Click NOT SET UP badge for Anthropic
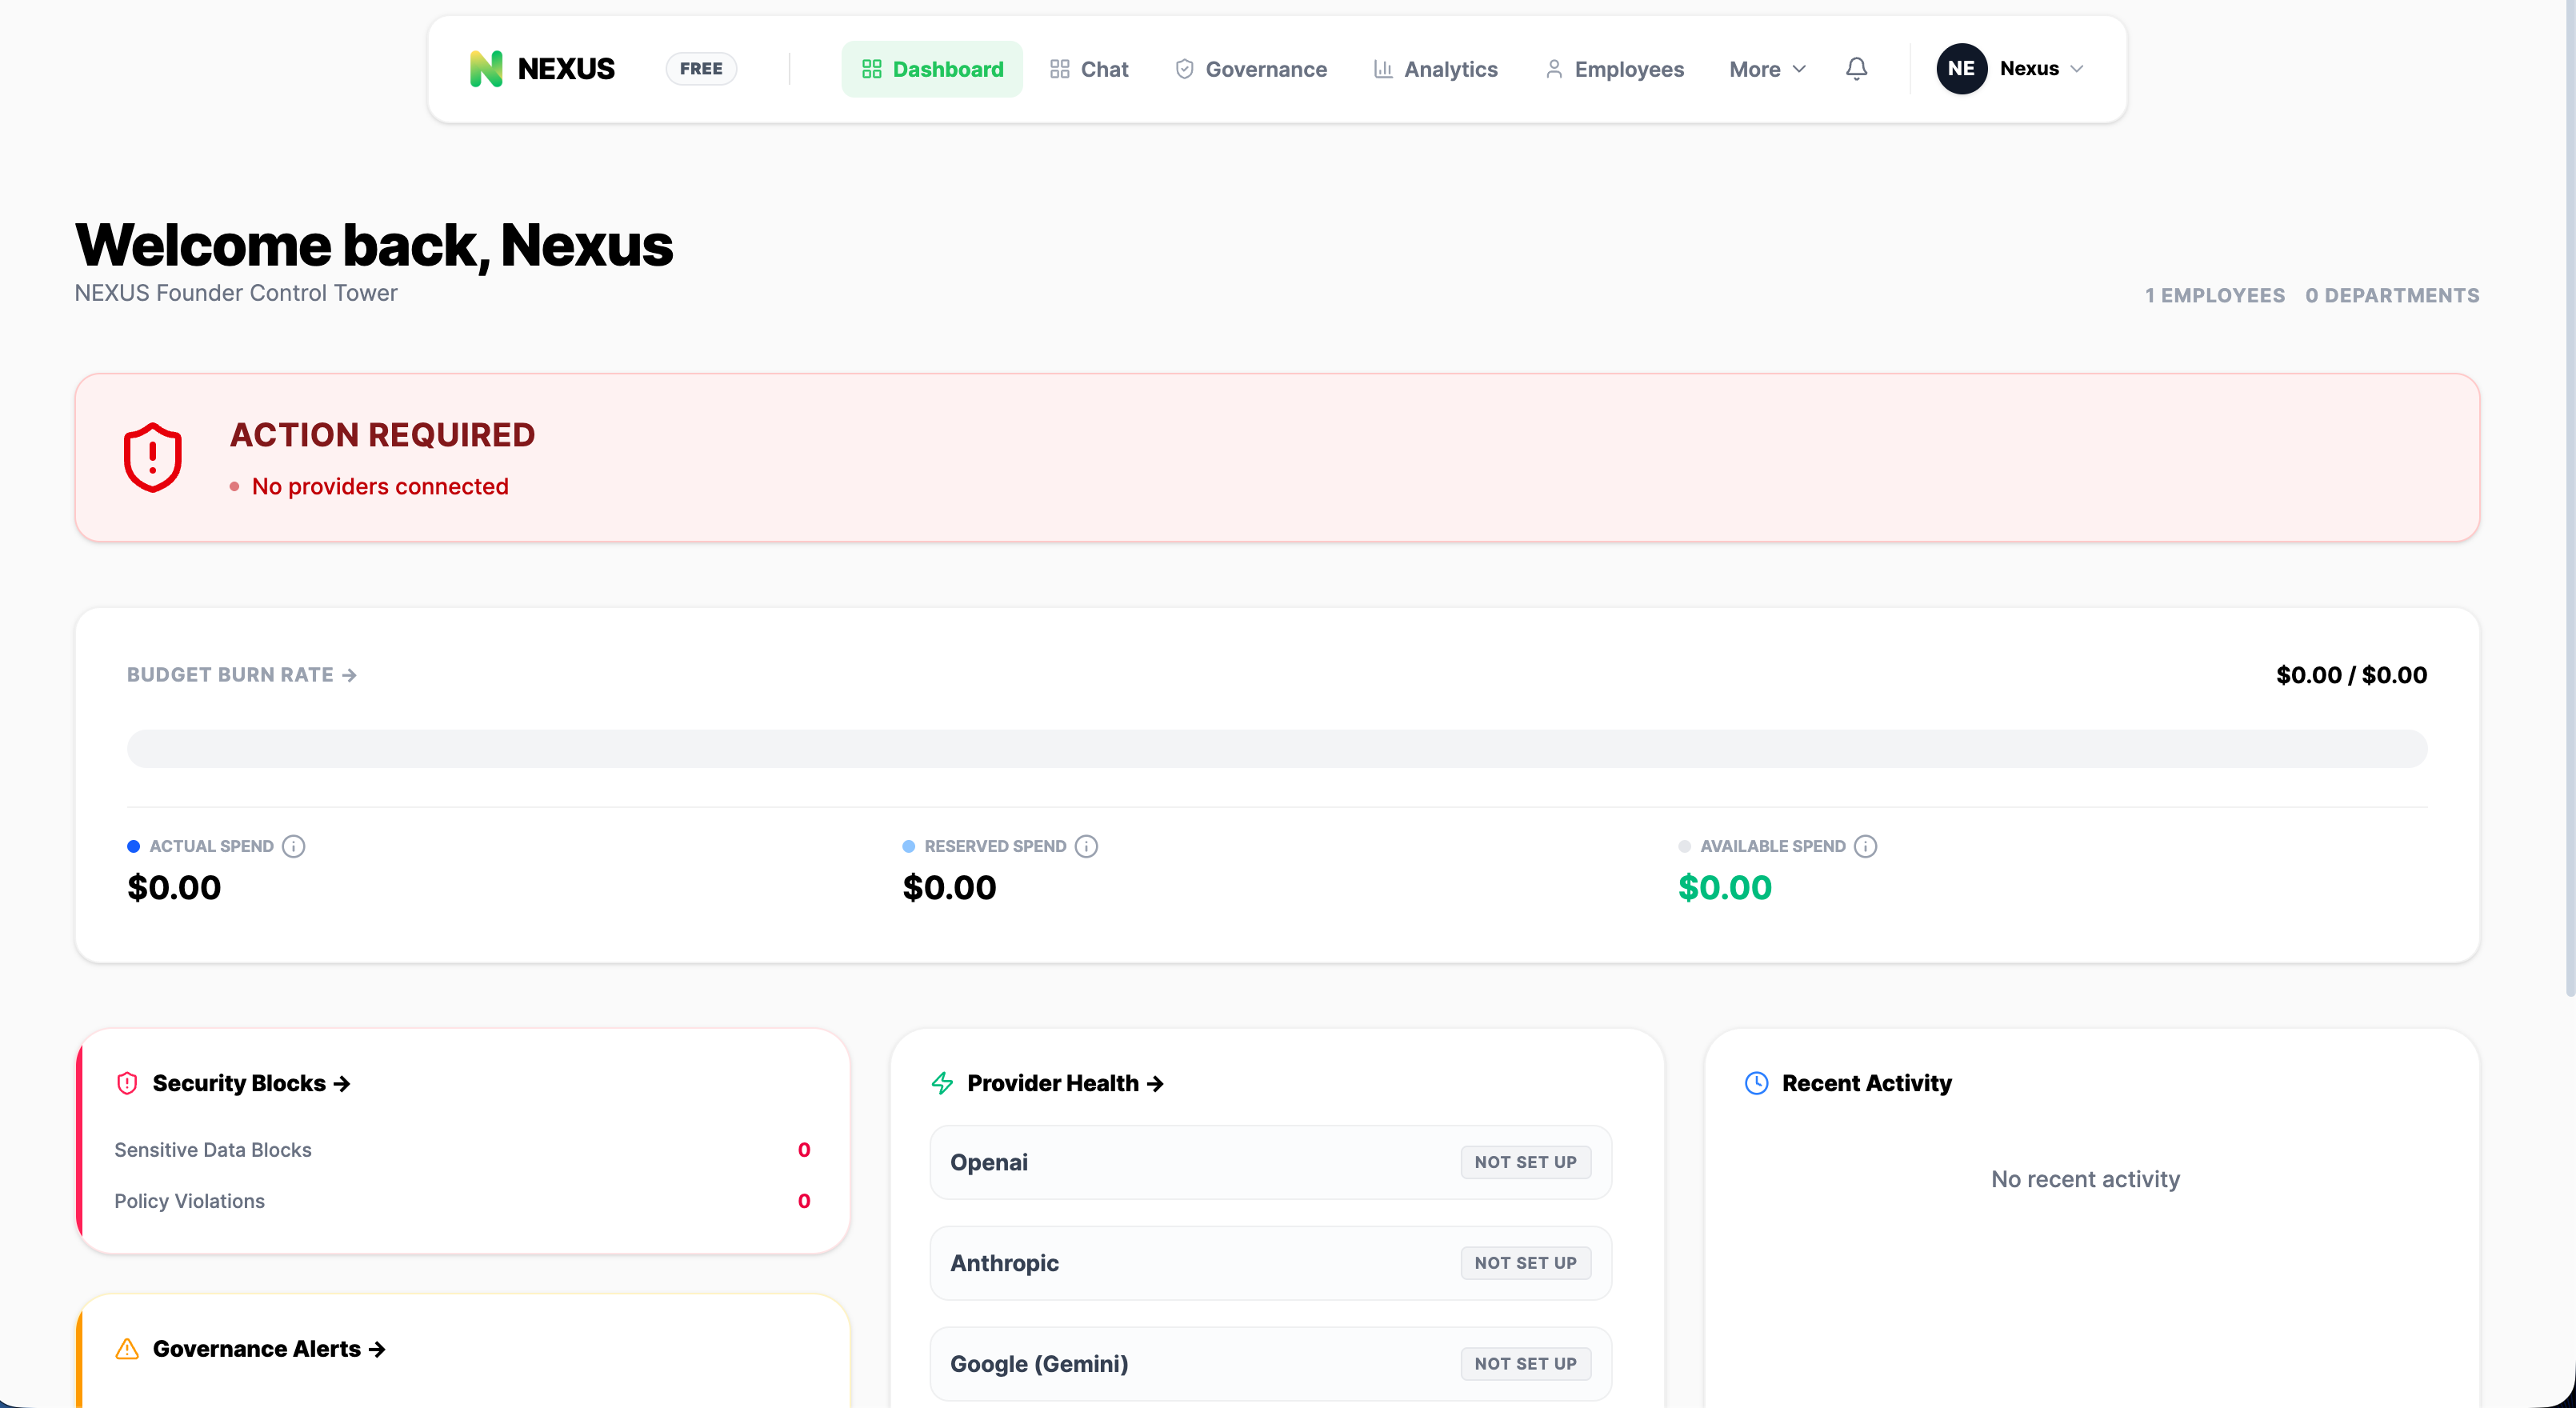 [1525, 1263]
